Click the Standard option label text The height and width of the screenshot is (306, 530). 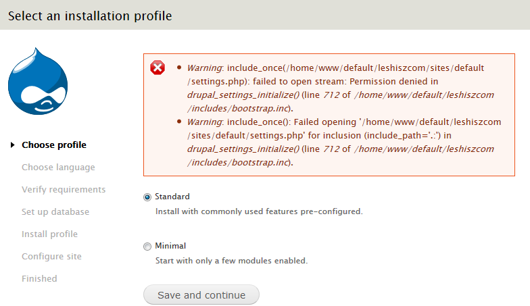172,197
